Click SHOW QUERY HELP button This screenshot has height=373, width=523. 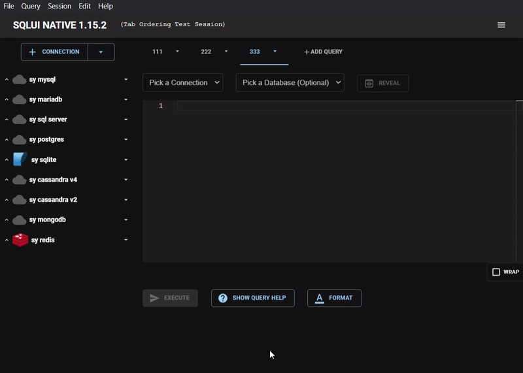(x=253, y=298)
